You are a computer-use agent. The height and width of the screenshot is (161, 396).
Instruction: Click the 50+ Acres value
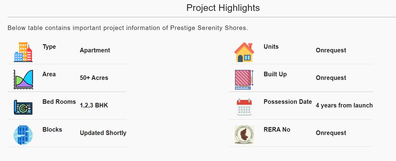pyautogui.click(x=94, y=78)
